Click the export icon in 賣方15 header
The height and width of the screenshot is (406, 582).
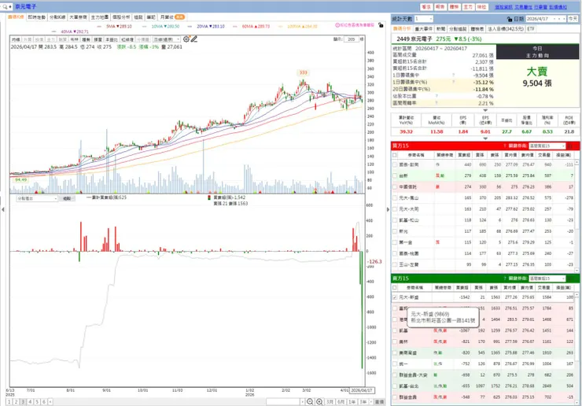pyautogui.click(x=570, y=279)
